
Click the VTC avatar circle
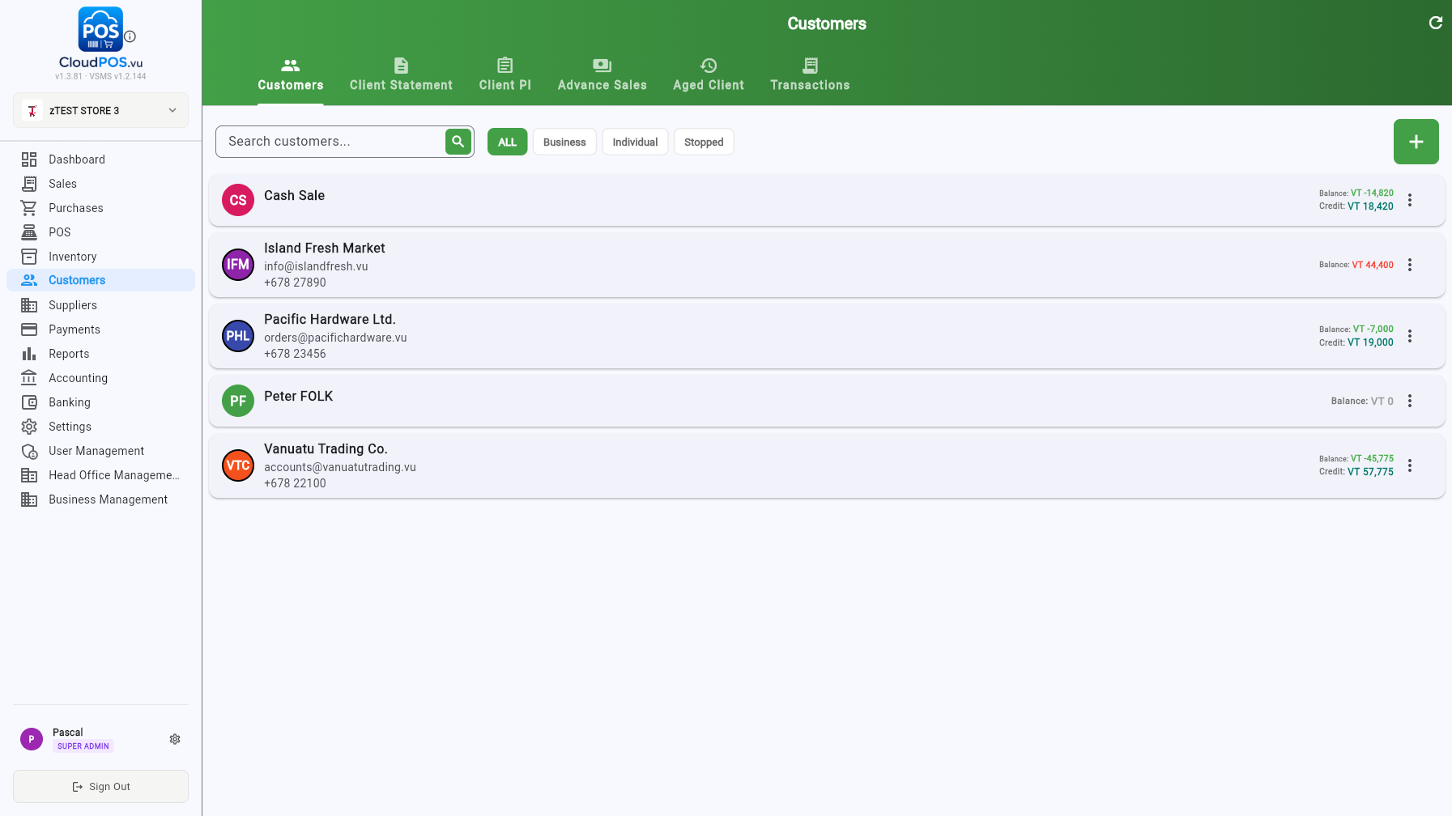(238, 465)
